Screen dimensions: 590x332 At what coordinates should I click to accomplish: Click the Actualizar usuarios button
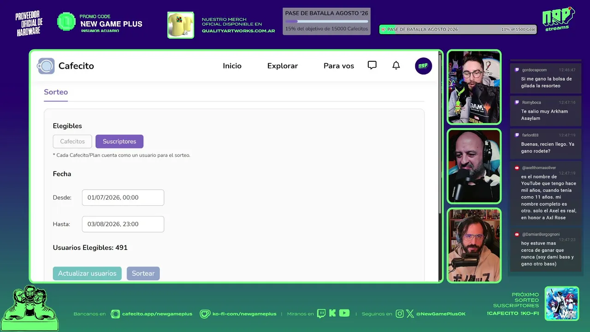pyautogui.click(x=87, y=273)
